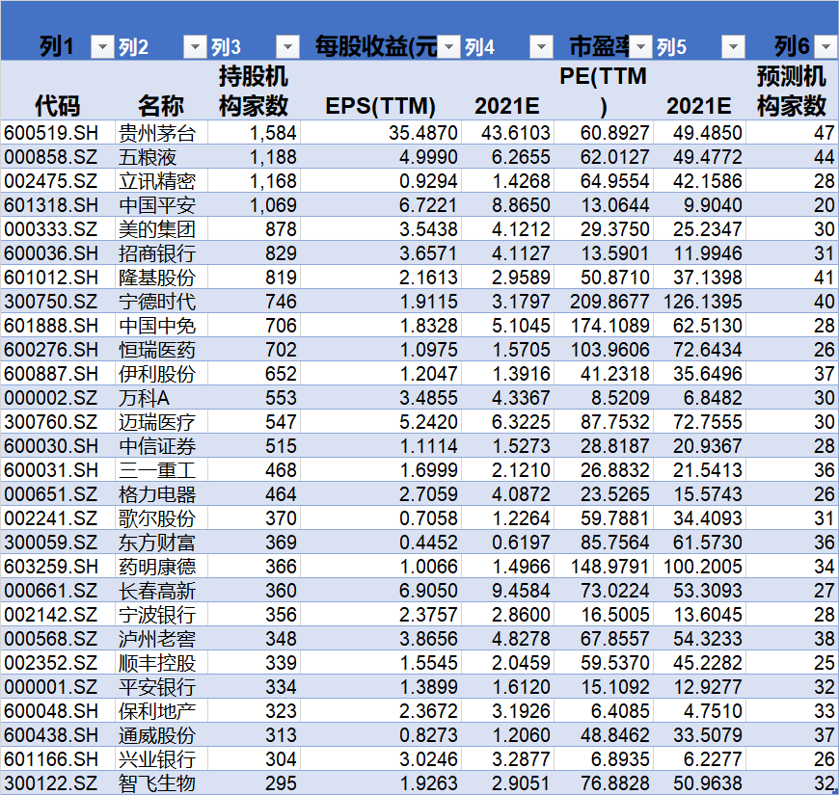Open the 列5 filter dropdown

coord(733,47)
